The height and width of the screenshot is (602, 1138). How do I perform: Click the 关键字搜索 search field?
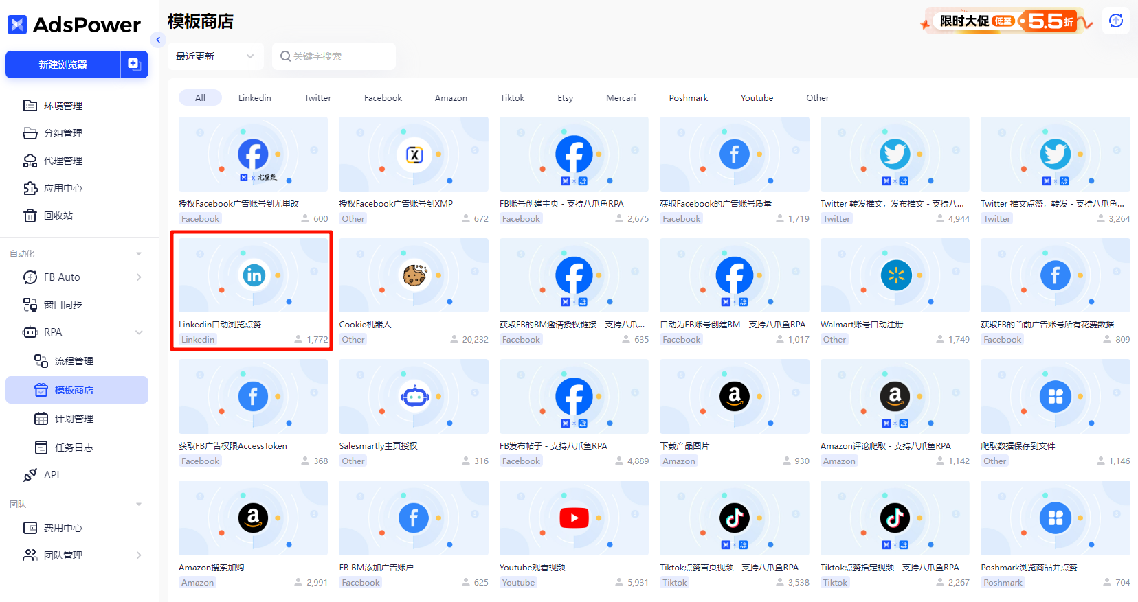(334, 56)
